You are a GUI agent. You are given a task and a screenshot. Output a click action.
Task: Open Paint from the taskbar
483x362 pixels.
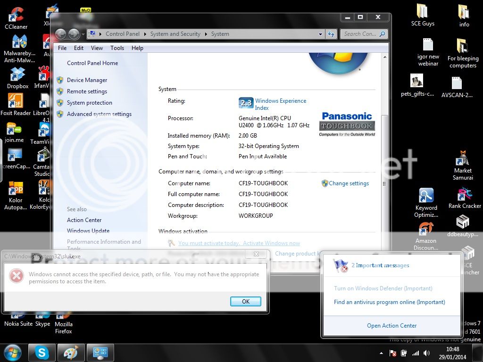pyautogui.click(x=71, y=353)
